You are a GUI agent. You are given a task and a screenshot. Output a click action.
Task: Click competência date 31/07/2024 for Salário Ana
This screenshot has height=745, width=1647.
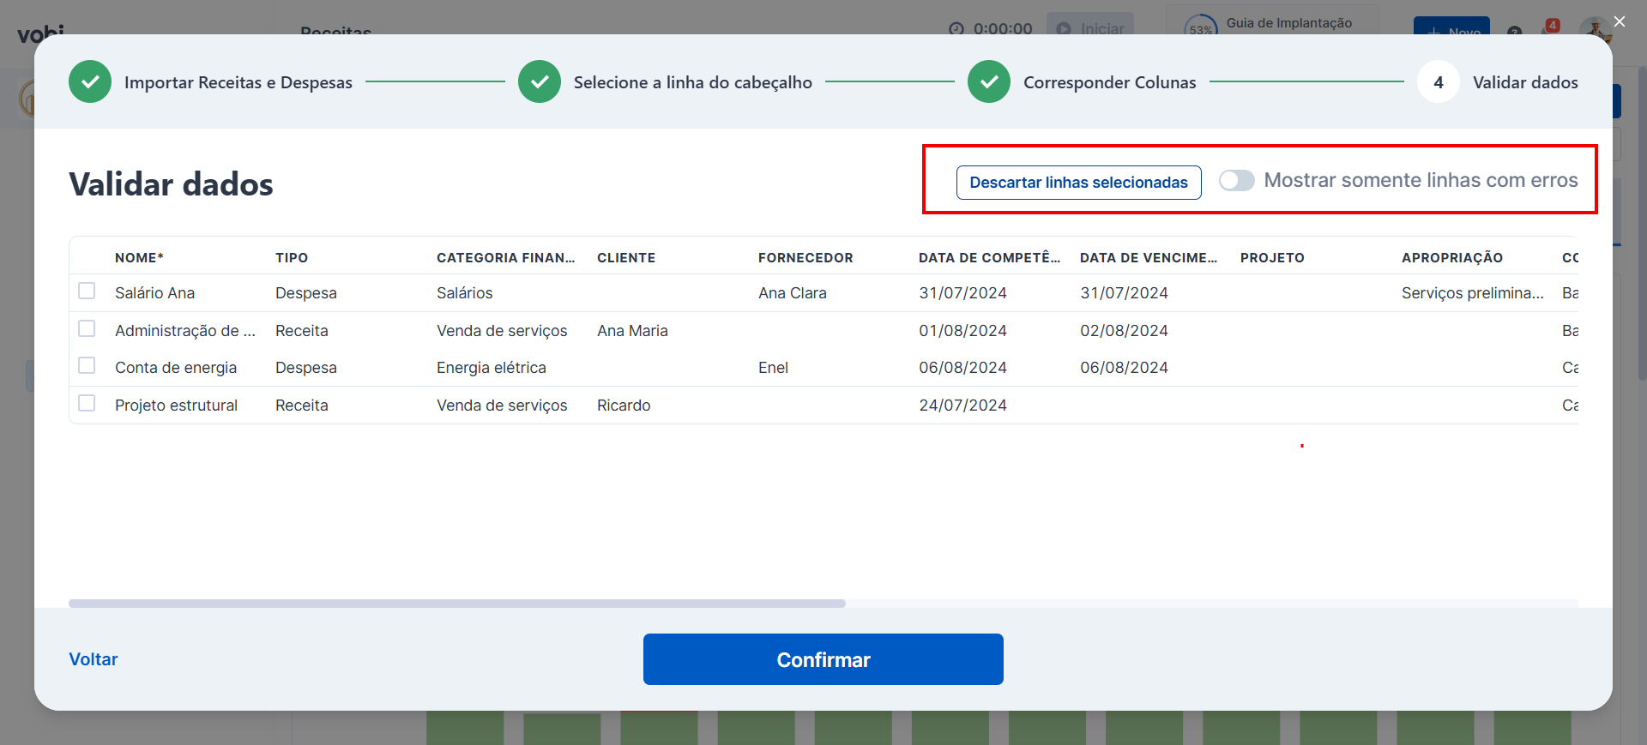(x=963, y=293)
